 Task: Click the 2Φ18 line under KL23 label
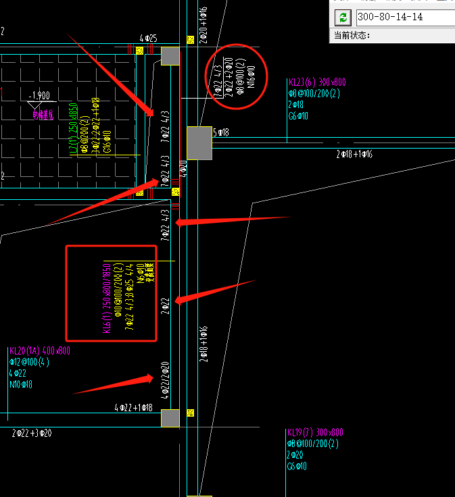(295, 105)
